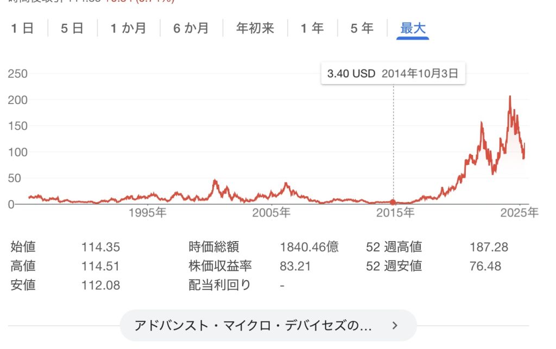Click the 52 週高値 value 187.28

(x=489, y=247)
